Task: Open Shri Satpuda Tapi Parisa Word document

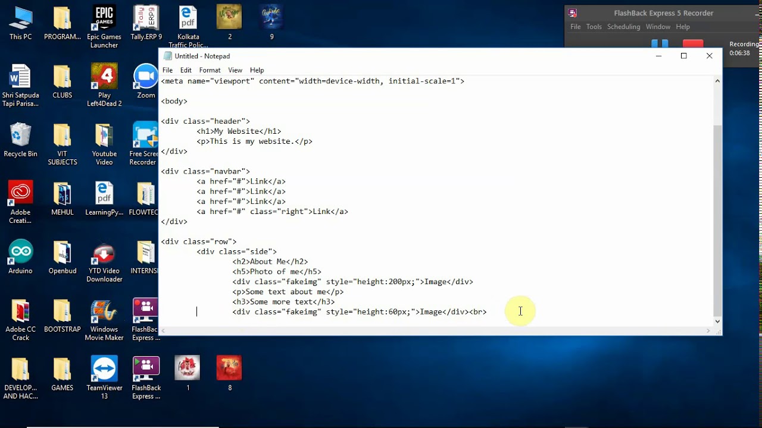Action: coord(20,86)
